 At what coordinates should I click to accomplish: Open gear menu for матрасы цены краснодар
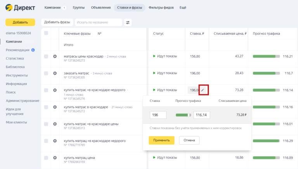click(55, 56)
